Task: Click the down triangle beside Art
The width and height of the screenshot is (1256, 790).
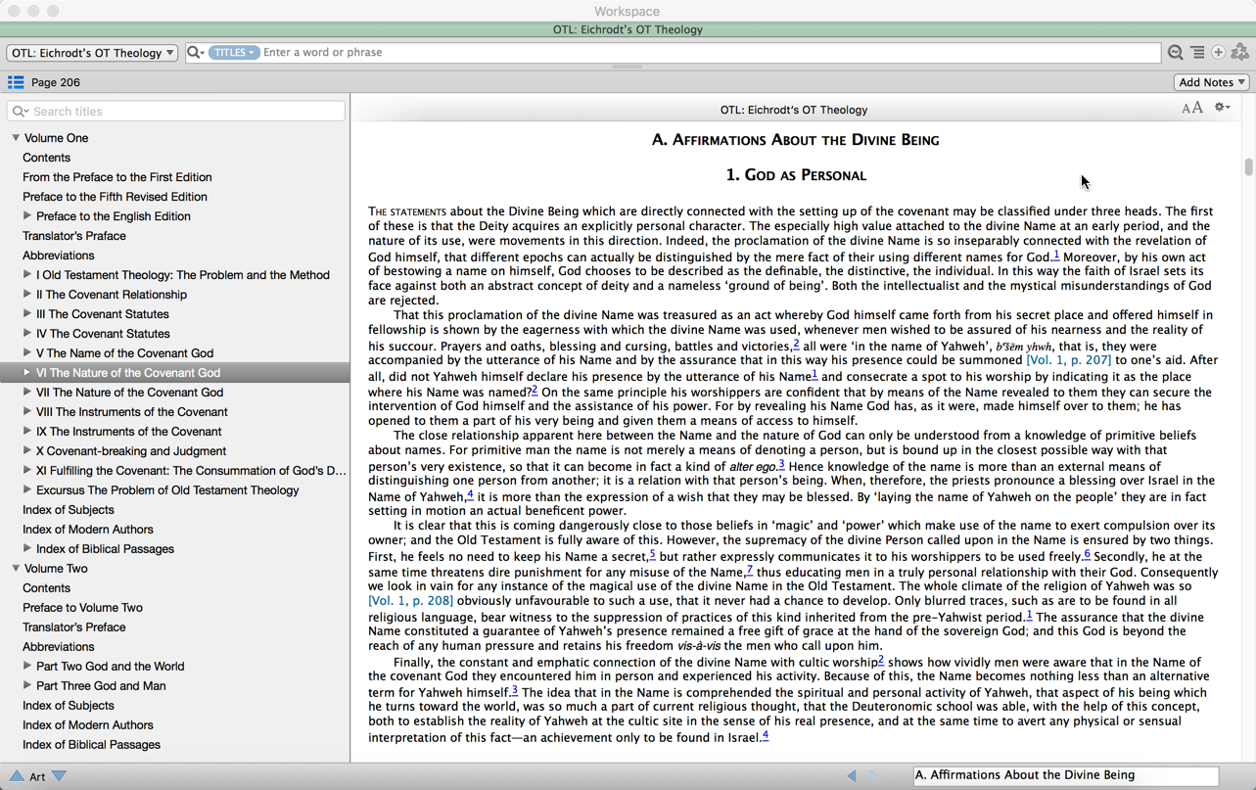Action: [60, 776]
